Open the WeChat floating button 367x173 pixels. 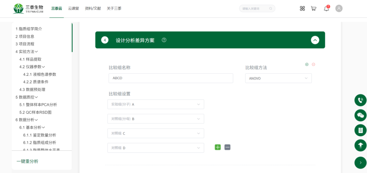pyautogui.click(x=360, y=115)
